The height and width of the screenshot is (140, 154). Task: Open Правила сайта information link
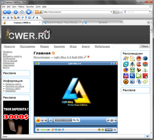pos(13,84)
